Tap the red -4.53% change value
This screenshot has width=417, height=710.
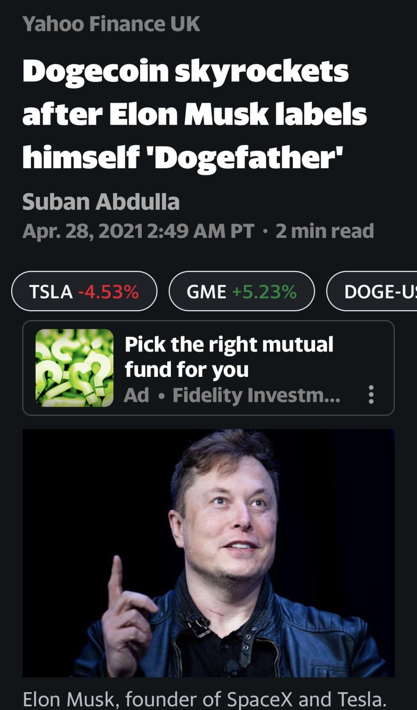(109, 291)
